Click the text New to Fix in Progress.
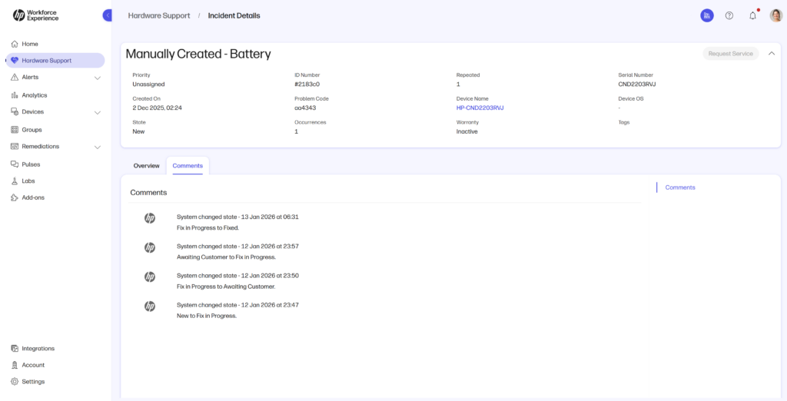Screen dimensions: 787x401 (206, 316)
